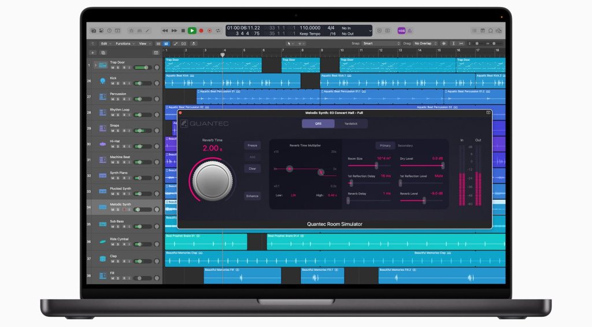Screen dimensions: 592x327
Task: Click the Beat Prophet Snare 01 region
Action: (206, 241)
